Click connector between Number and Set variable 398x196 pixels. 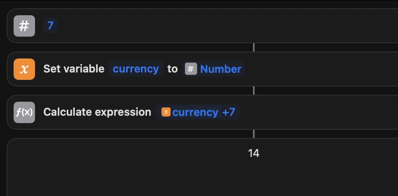point(254,47)
